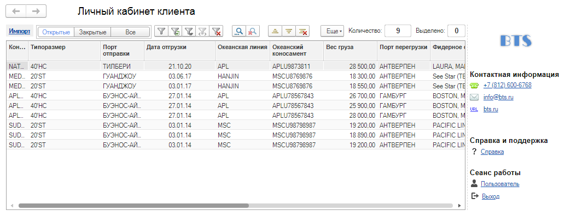The width and height of the screenshot is (571, 216).
Task: Click the Выделено field showing 0
Action: (456, 31)
